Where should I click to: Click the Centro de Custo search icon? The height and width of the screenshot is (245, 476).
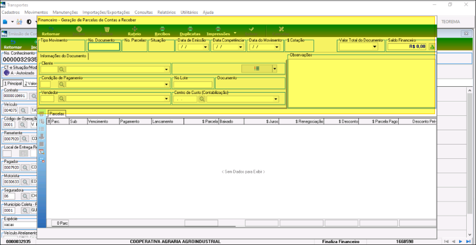click(x=202, y=99)
